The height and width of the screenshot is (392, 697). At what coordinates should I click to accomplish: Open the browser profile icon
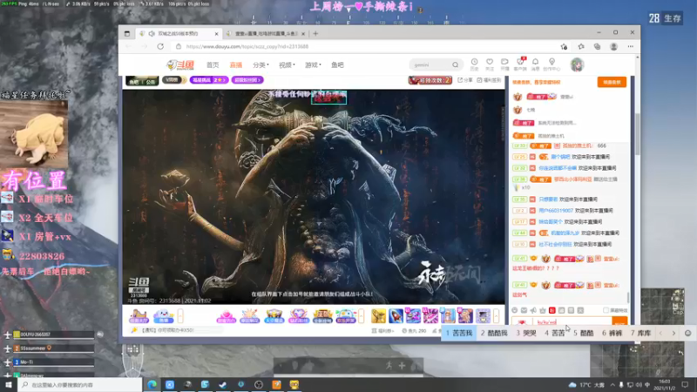click(x=614, y=46)
